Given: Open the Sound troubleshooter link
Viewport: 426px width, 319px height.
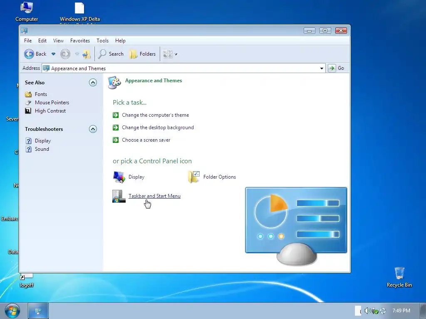Looking at the screenshot, I should point(42,149).
